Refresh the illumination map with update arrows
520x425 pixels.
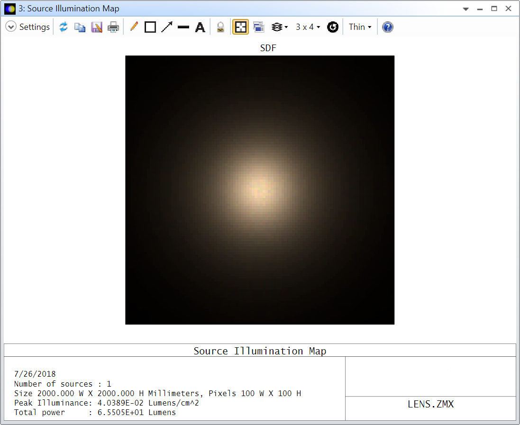pyautogui.click(x=64, y=27)
